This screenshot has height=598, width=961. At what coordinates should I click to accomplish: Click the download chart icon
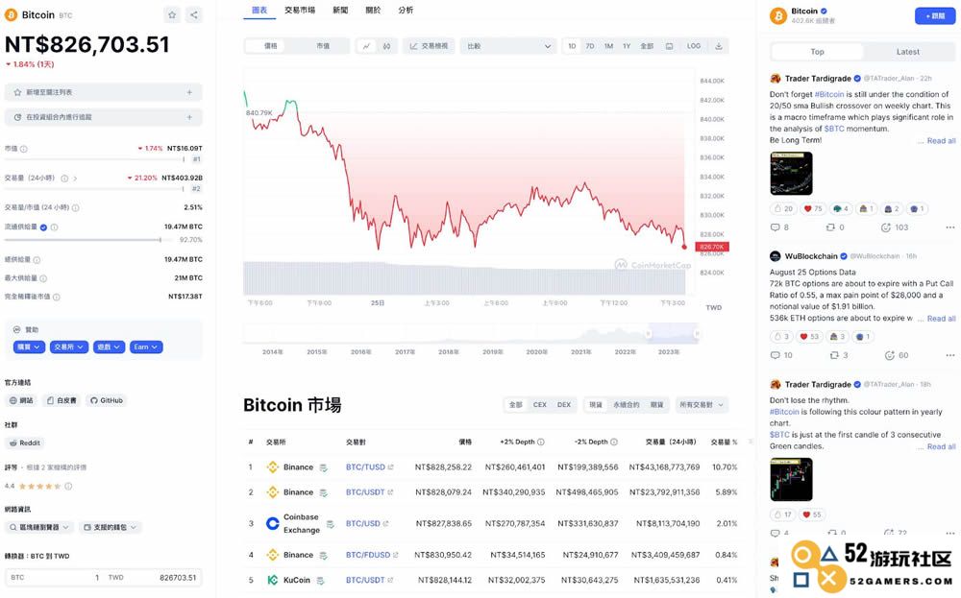(718, 46)
